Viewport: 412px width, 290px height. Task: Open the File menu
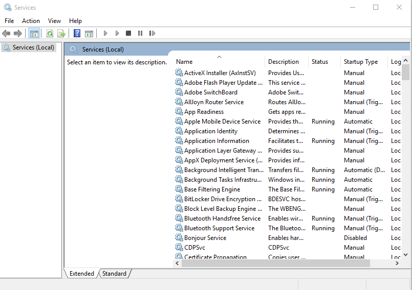pos(9,21)
